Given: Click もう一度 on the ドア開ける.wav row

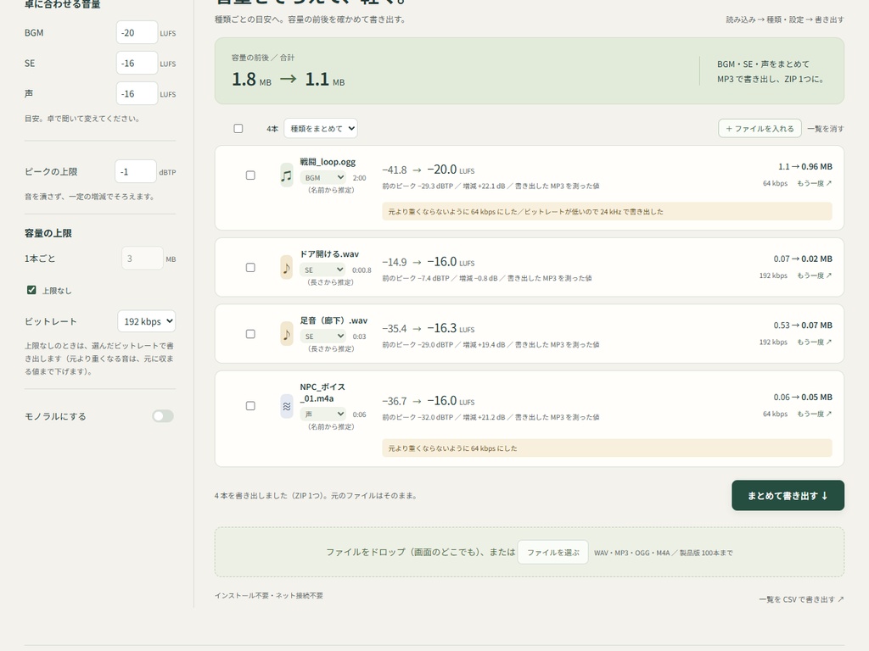Looking at the screenshot, I should [814, 275].
